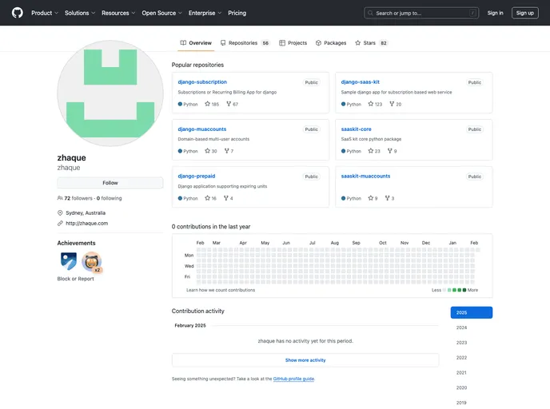
Task: Follow the user zhaque
Action: click(110, 183)
